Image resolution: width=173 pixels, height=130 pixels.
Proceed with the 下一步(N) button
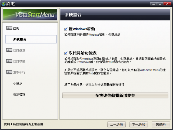(x=139, y=124)
